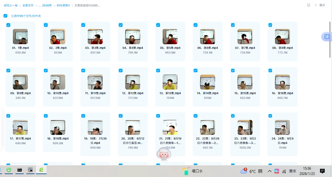
Task: Click the floating mascot assistant icon
Action: tap(164, 154)
